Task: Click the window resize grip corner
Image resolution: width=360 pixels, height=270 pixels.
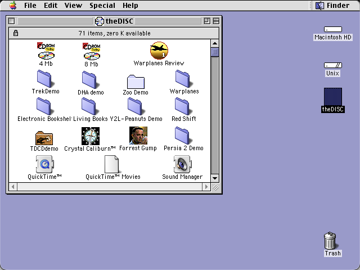Action: point(215,187)
